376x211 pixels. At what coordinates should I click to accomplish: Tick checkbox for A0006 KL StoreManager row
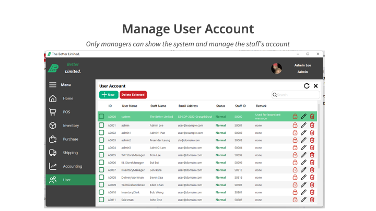click(101, 162)
